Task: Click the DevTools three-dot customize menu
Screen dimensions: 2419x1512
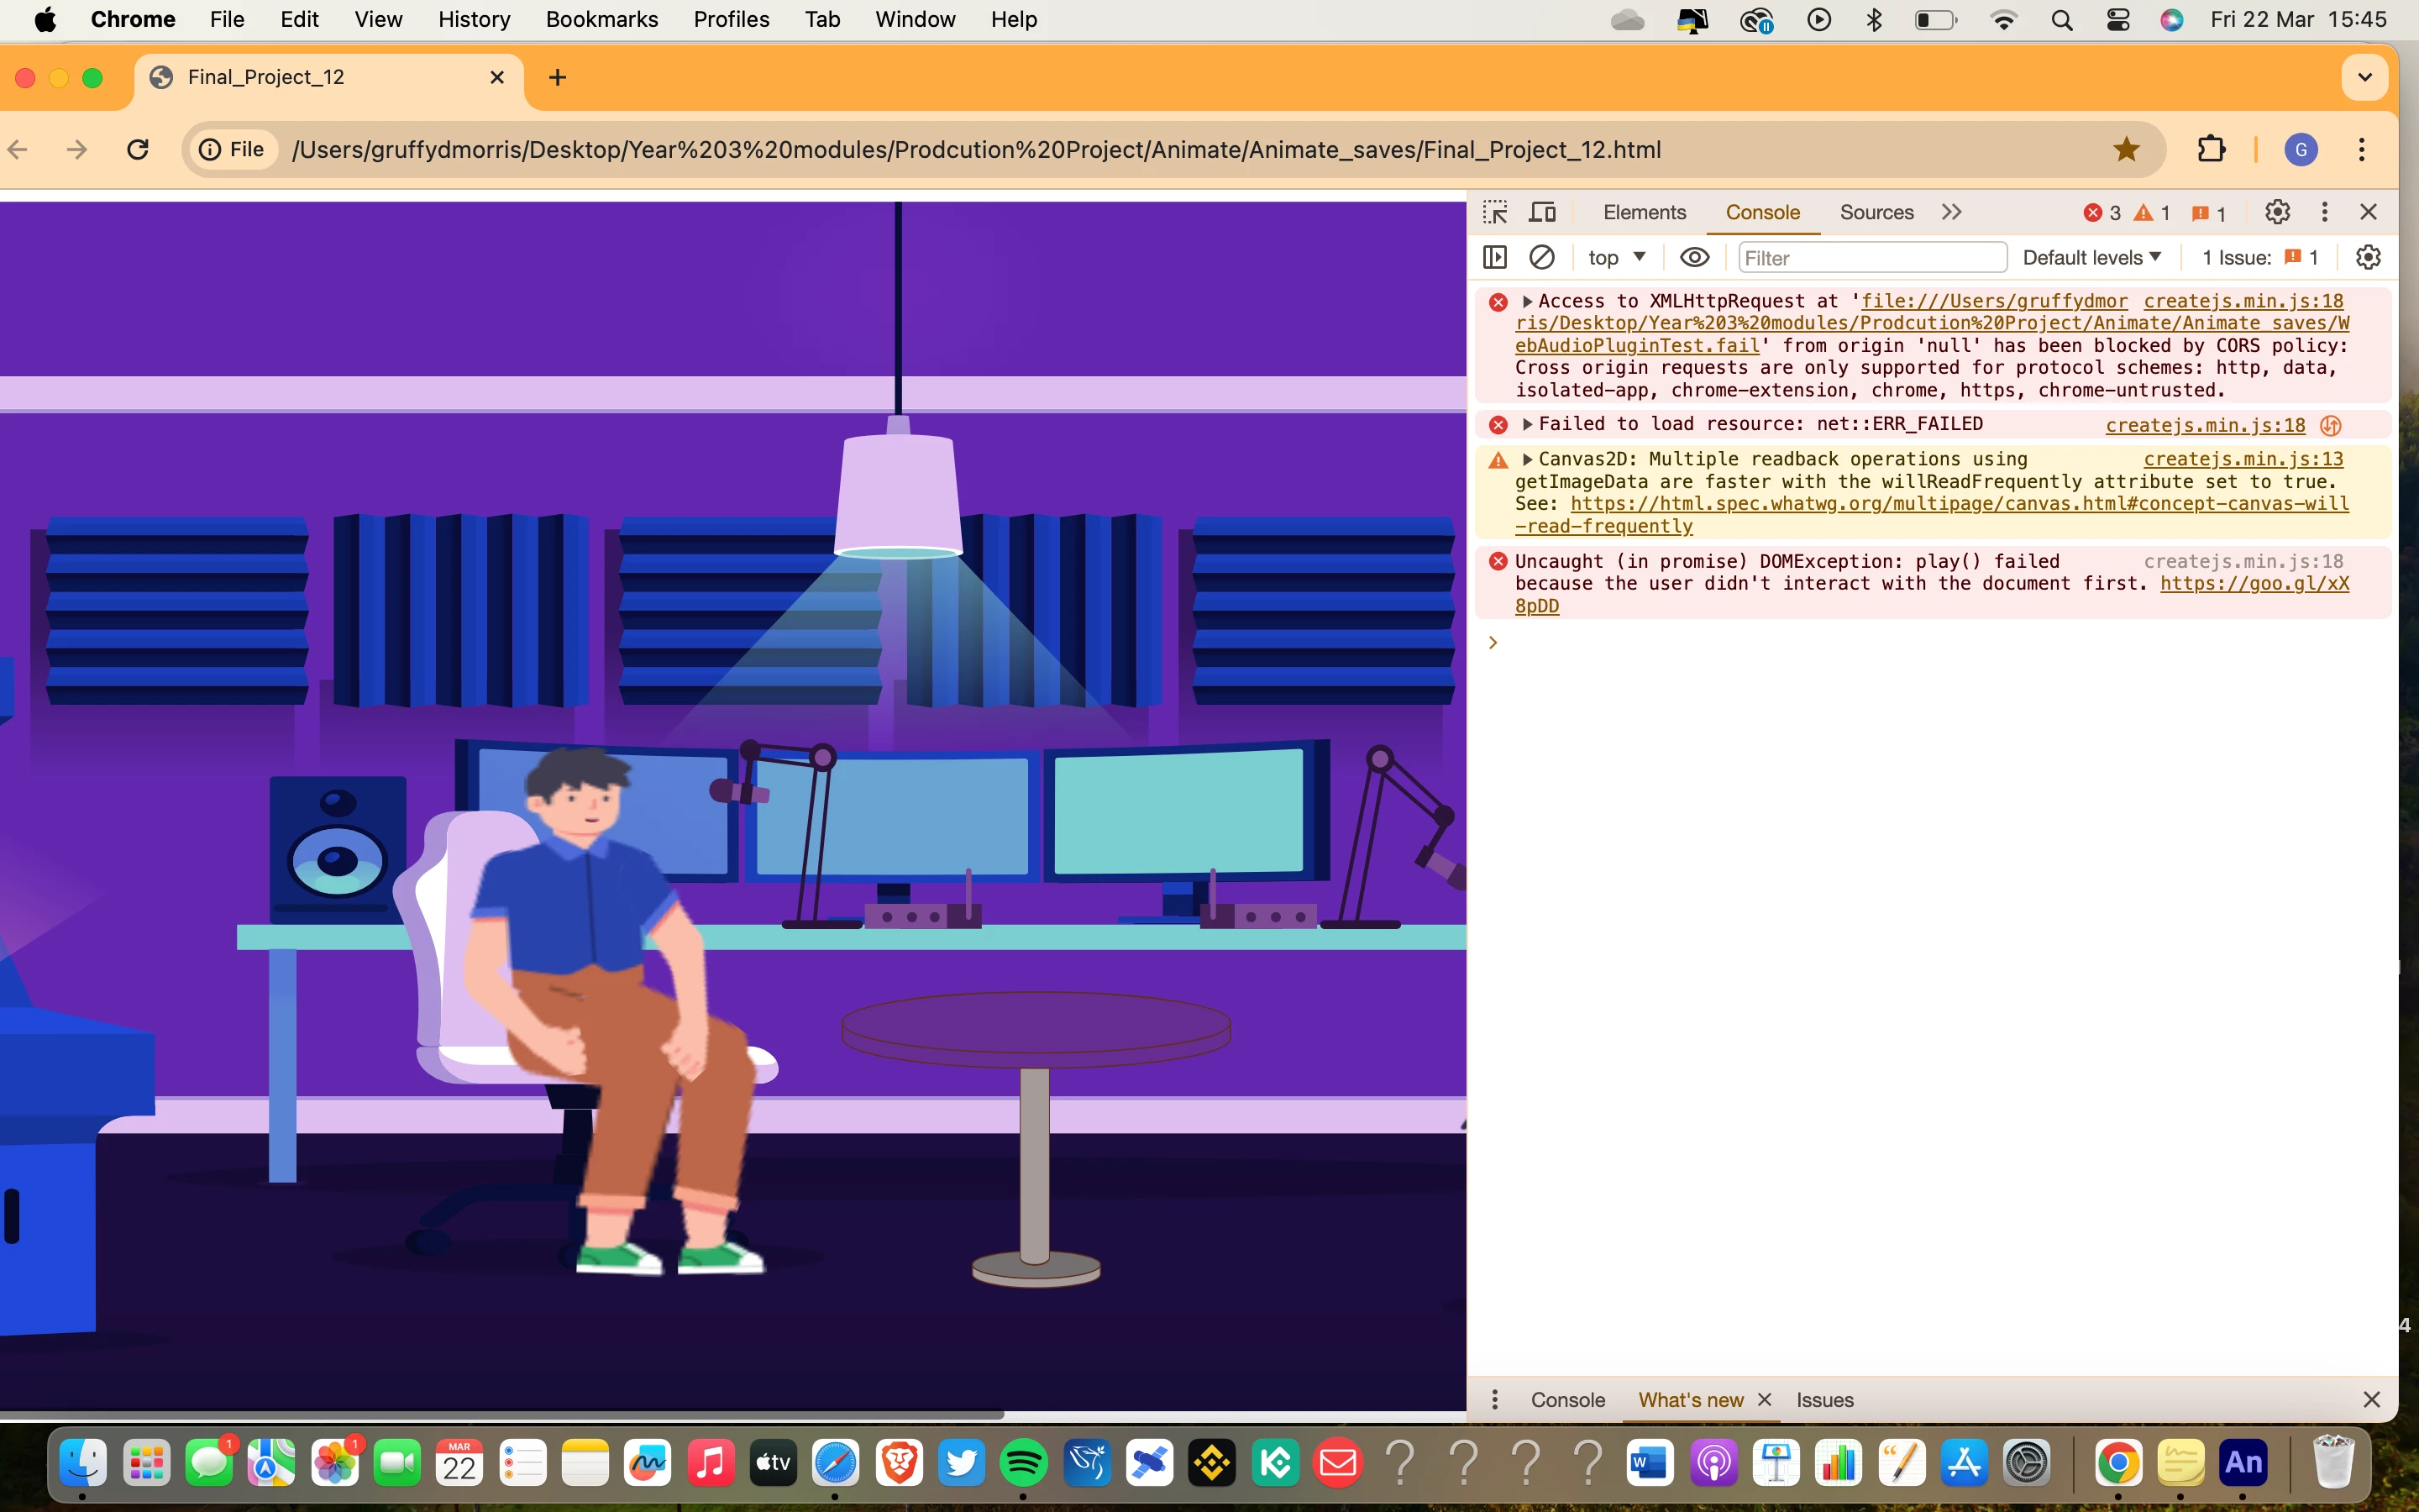Action: click(x=2324, y=212)
